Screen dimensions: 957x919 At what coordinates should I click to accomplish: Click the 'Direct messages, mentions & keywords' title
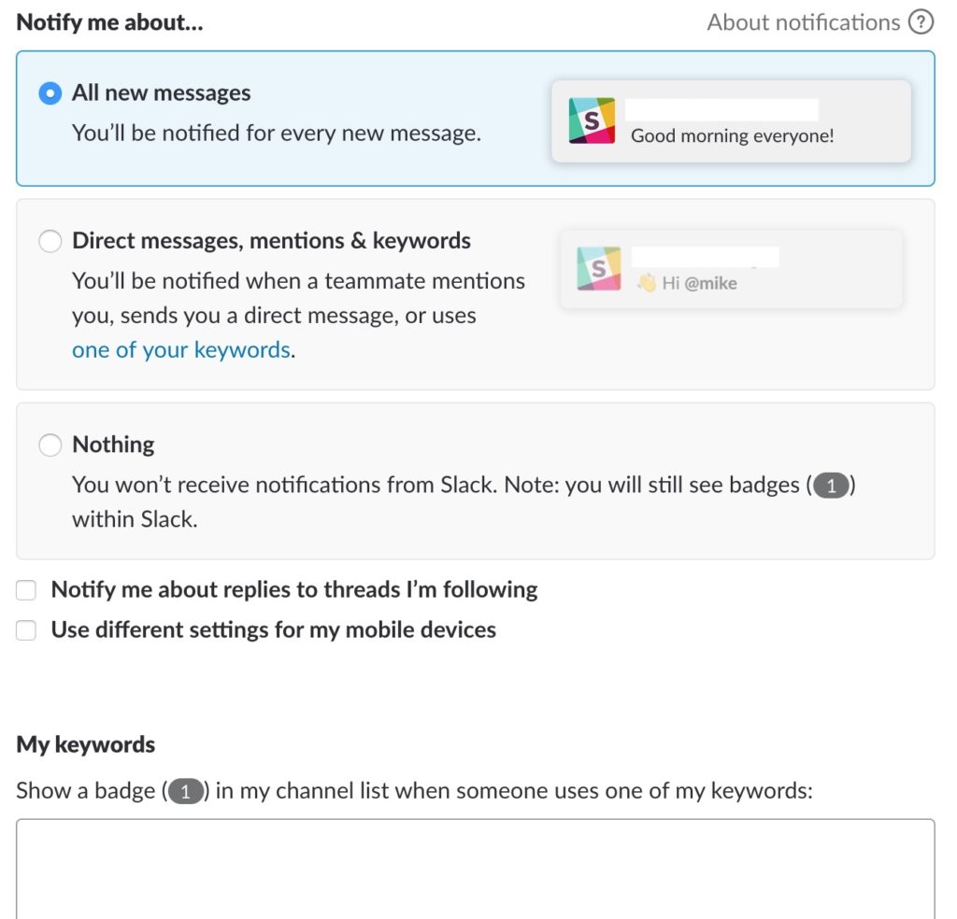(x=271, y=241)
